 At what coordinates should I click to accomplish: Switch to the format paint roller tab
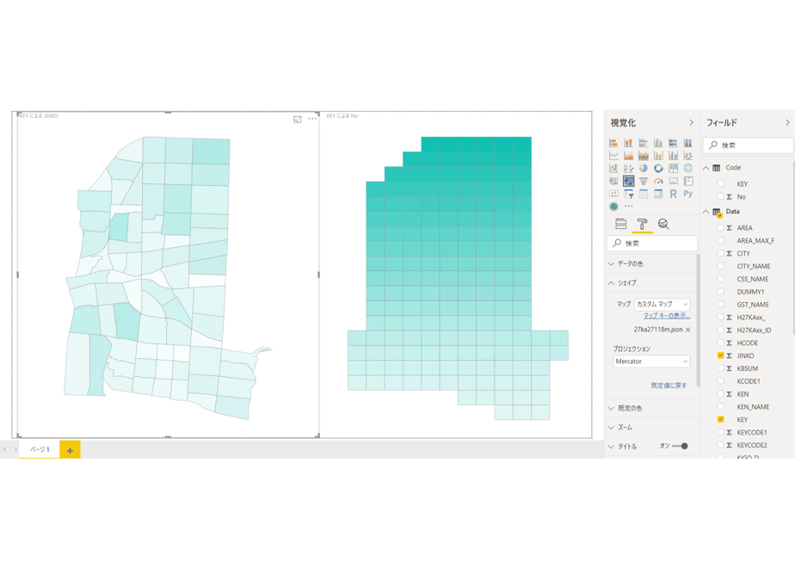click(x=642, y=224)
